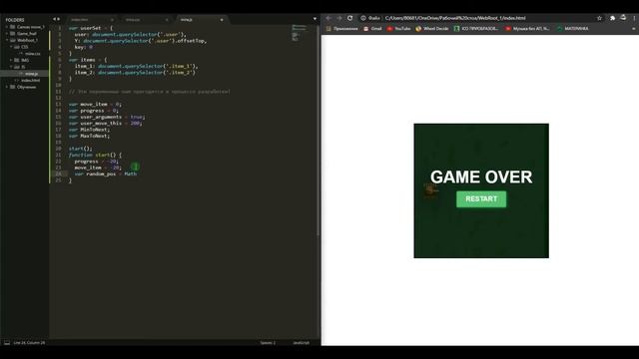Screen dimensions: 639x359
Task: Expand the Game_hall folder
Action: (x=7, y=33)
